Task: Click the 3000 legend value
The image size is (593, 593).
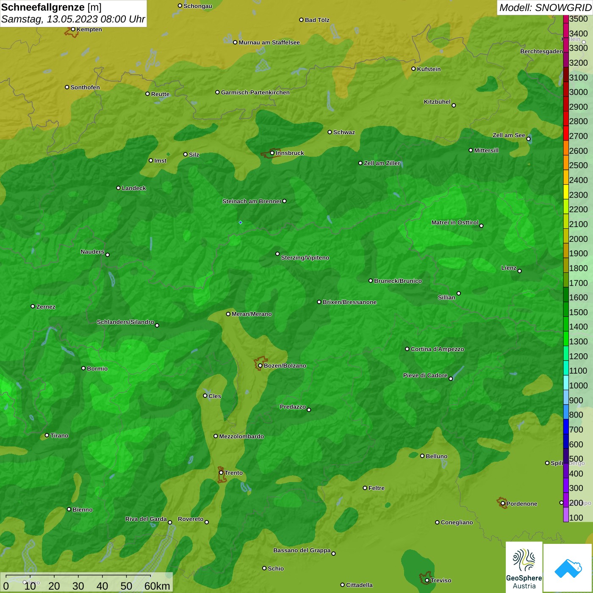Action: click(579, 92)
